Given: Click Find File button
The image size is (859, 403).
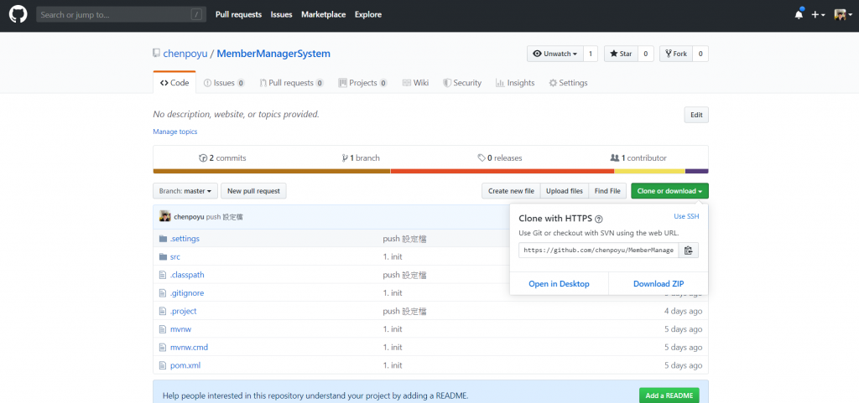Looking at the screenshot, I should click(x=607, y=191).
